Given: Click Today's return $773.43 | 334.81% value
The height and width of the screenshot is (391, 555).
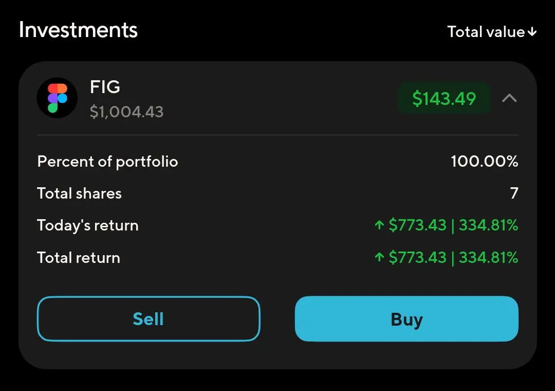Looking at the screenshot, I should [453, 225].
